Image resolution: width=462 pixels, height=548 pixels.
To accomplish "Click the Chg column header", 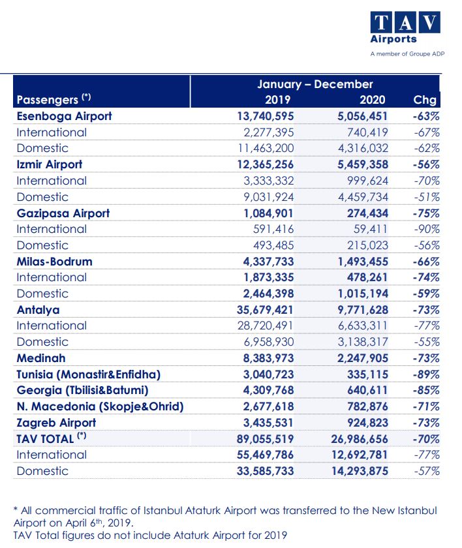I will [x=425, y=100].
